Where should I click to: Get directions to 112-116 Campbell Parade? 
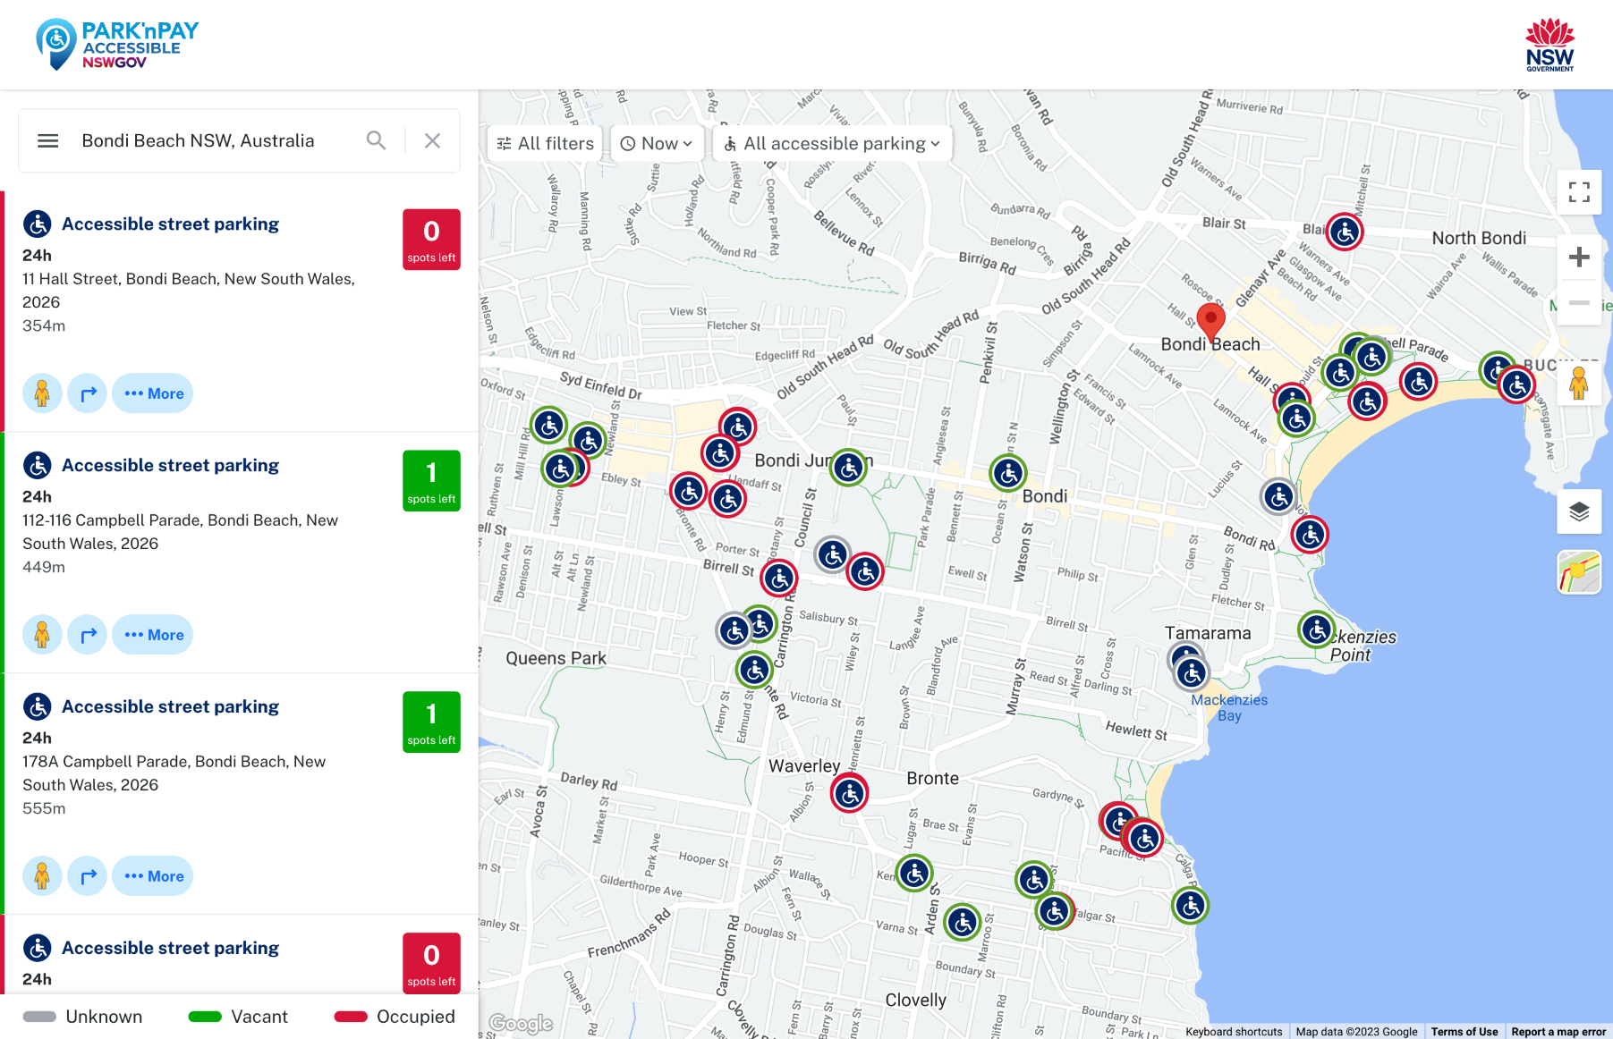88,635
